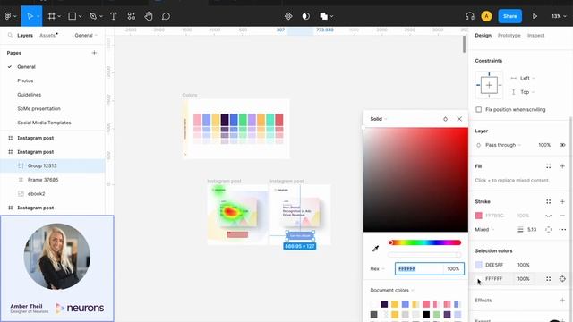The width and height of the screenshot is (573, 322).
Task: Click the blend mode droplet icon
Action: click(x=445, y=119)
